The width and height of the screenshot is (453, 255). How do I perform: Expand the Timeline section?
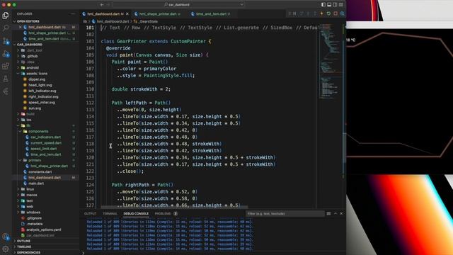pos(24,246)
